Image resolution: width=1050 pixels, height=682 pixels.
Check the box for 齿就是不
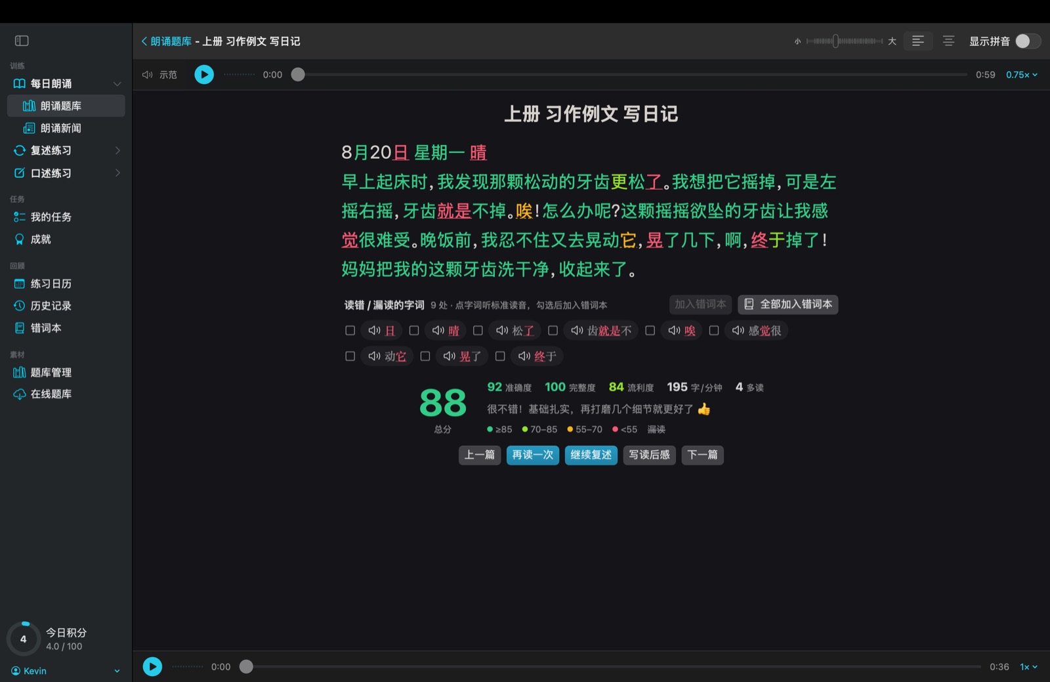[553, 331]
